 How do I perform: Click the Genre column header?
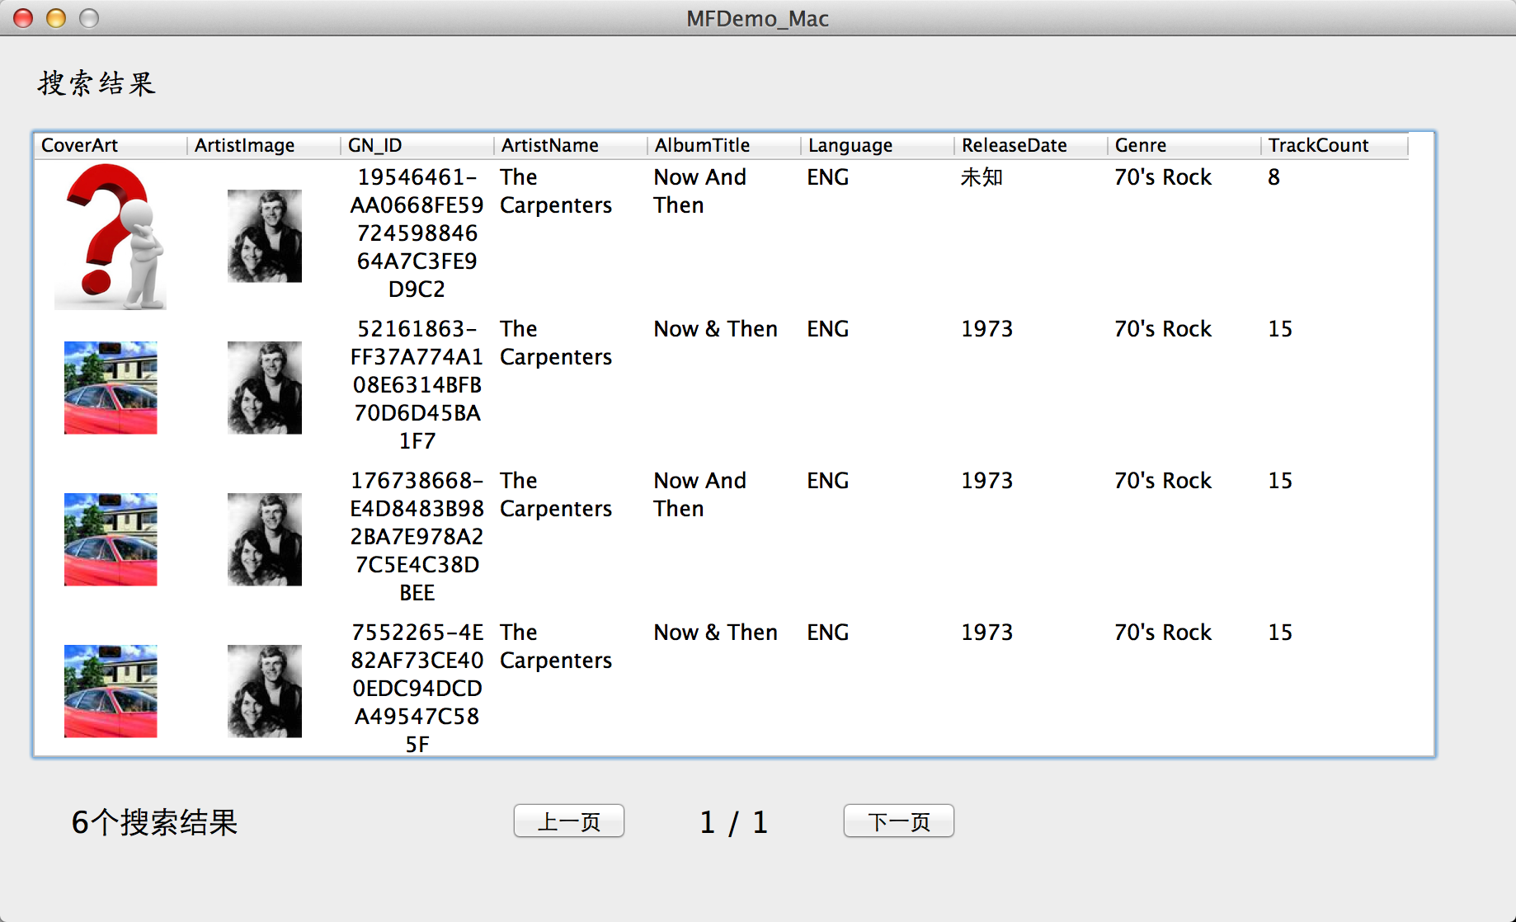point(1184,145)
